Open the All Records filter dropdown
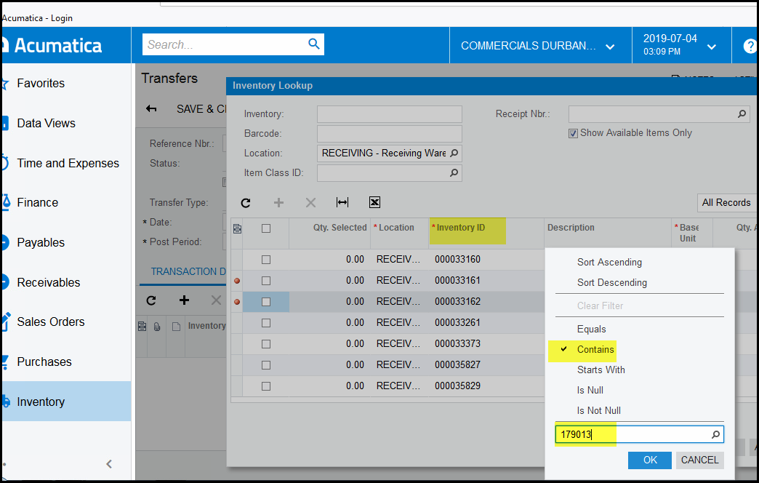The image size is (759, 483). (726, 203)
